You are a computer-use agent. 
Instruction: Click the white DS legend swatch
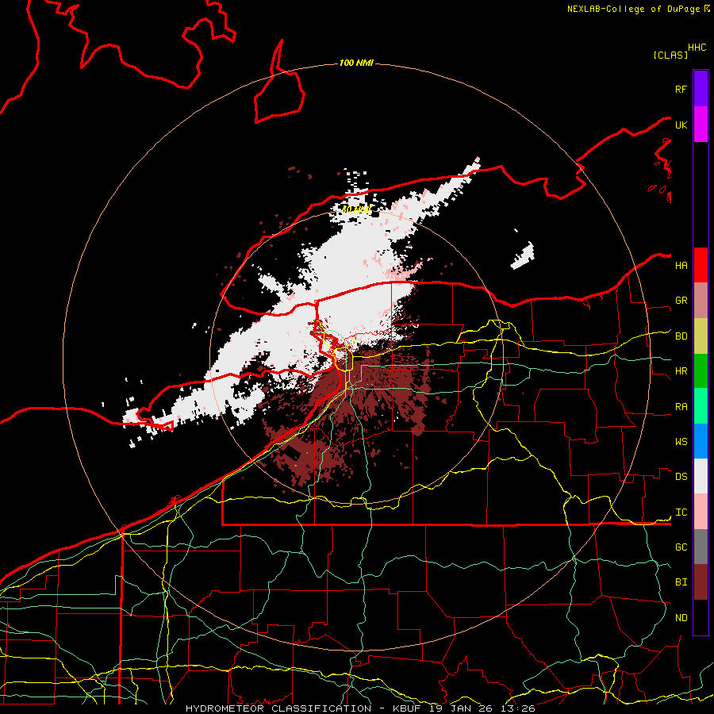pos(701,476)
